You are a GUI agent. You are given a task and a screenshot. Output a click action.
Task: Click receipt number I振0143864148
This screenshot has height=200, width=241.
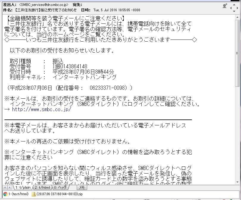click(x=70, y=67)
